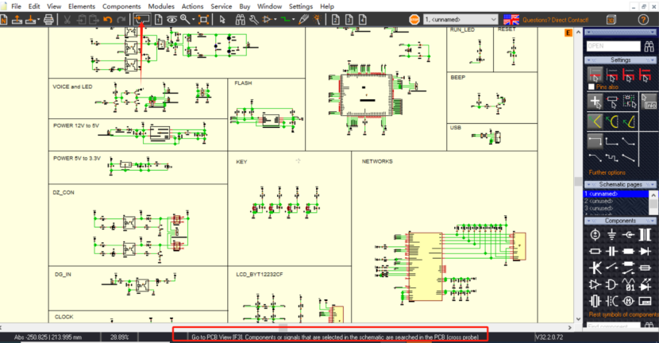The image size is (659, 343).
Task: Click the Info pointer tool in sidebar
Action: tap(649, 102)
